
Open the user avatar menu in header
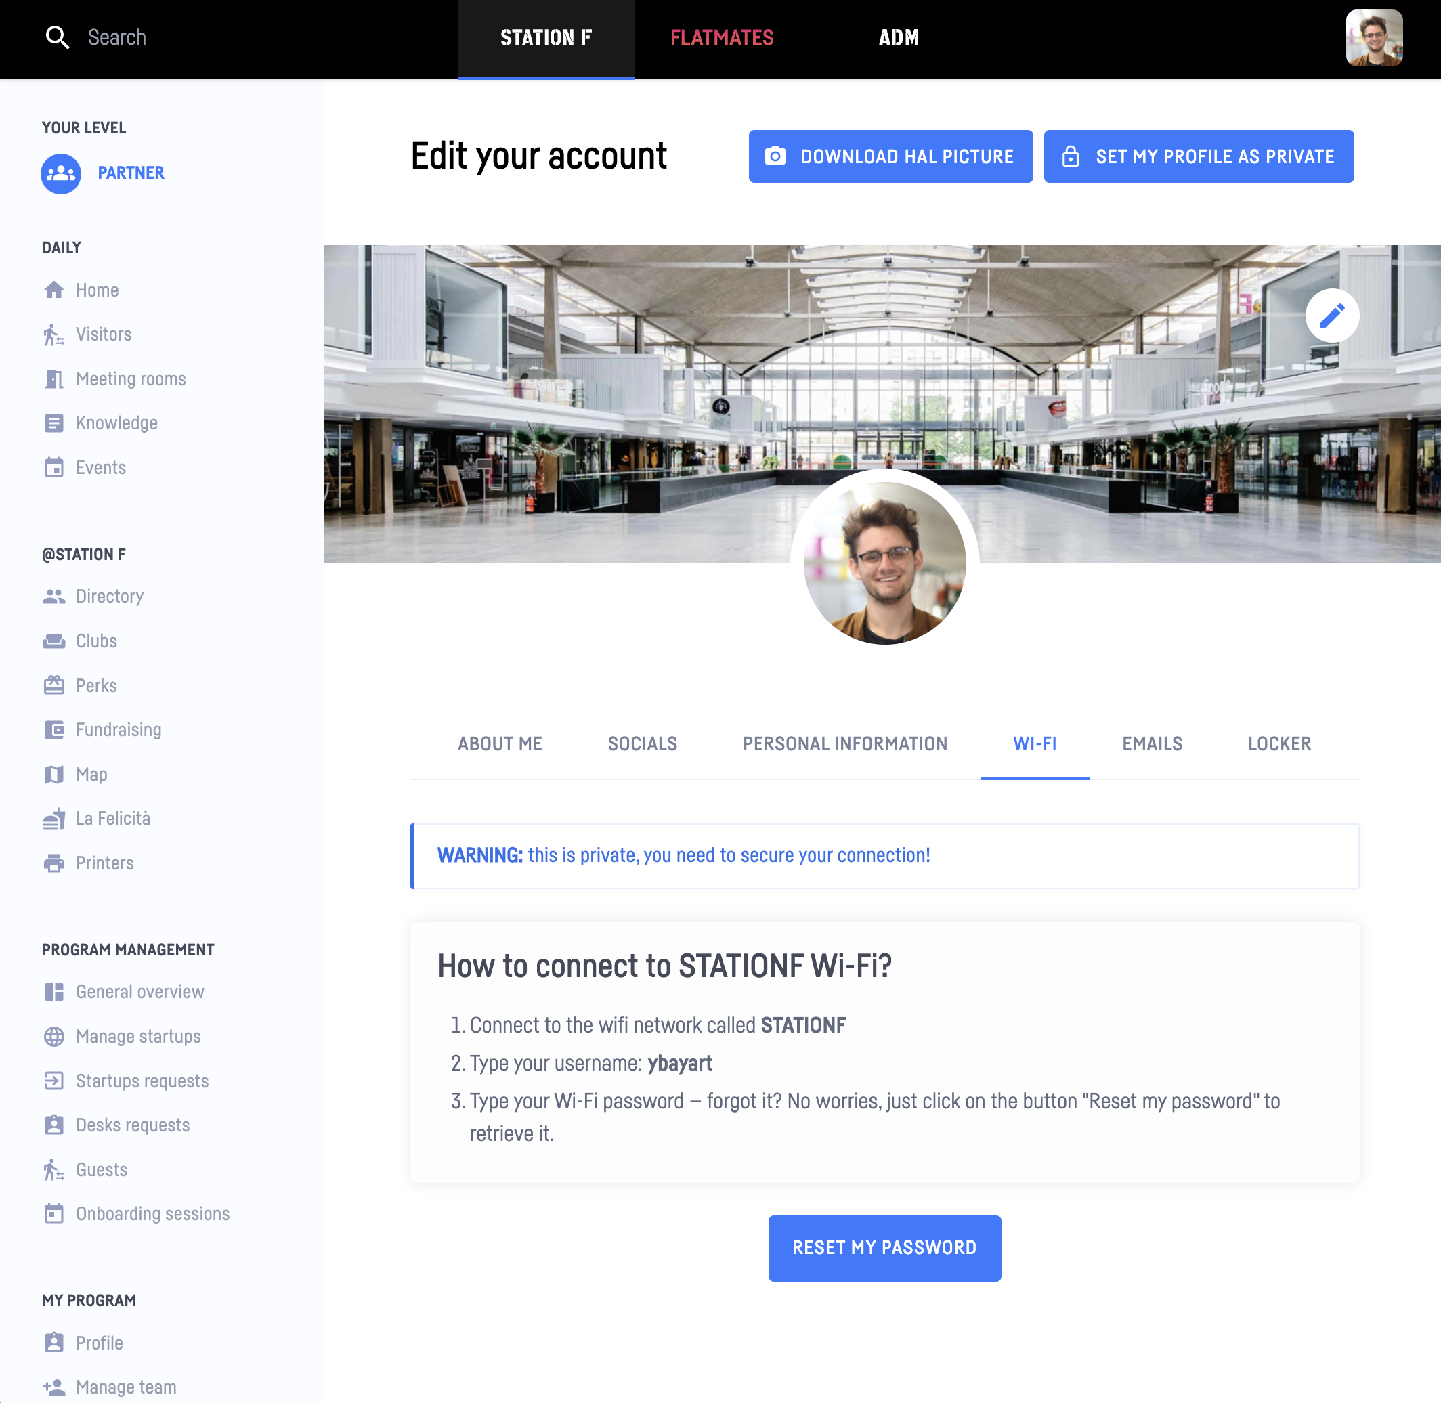tap(1374, 38)
